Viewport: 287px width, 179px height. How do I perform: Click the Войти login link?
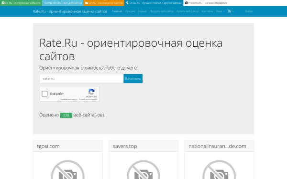(249, 11)
